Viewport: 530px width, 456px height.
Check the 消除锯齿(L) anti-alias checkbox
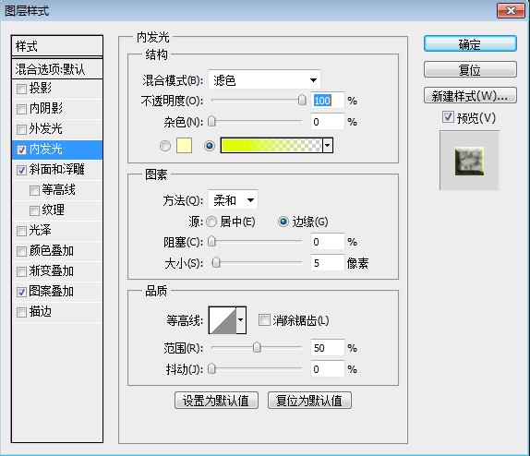[264, 319]
